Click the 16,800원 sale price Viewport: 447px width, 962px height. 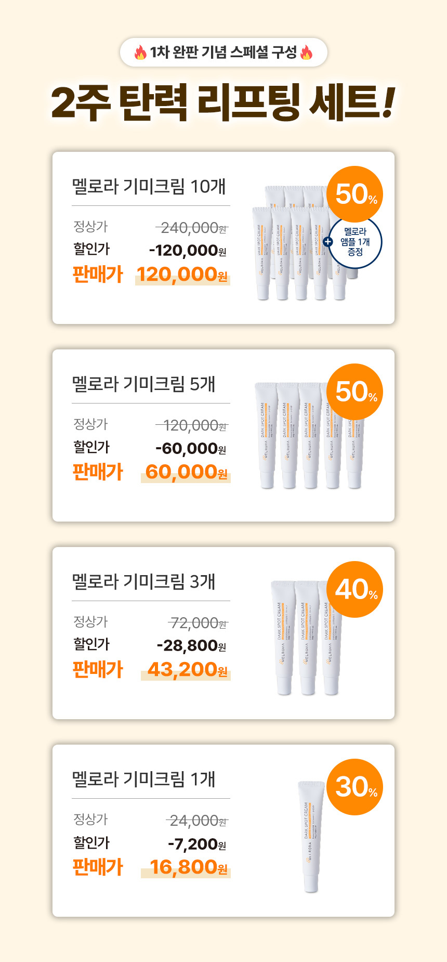tap(188, 867)
